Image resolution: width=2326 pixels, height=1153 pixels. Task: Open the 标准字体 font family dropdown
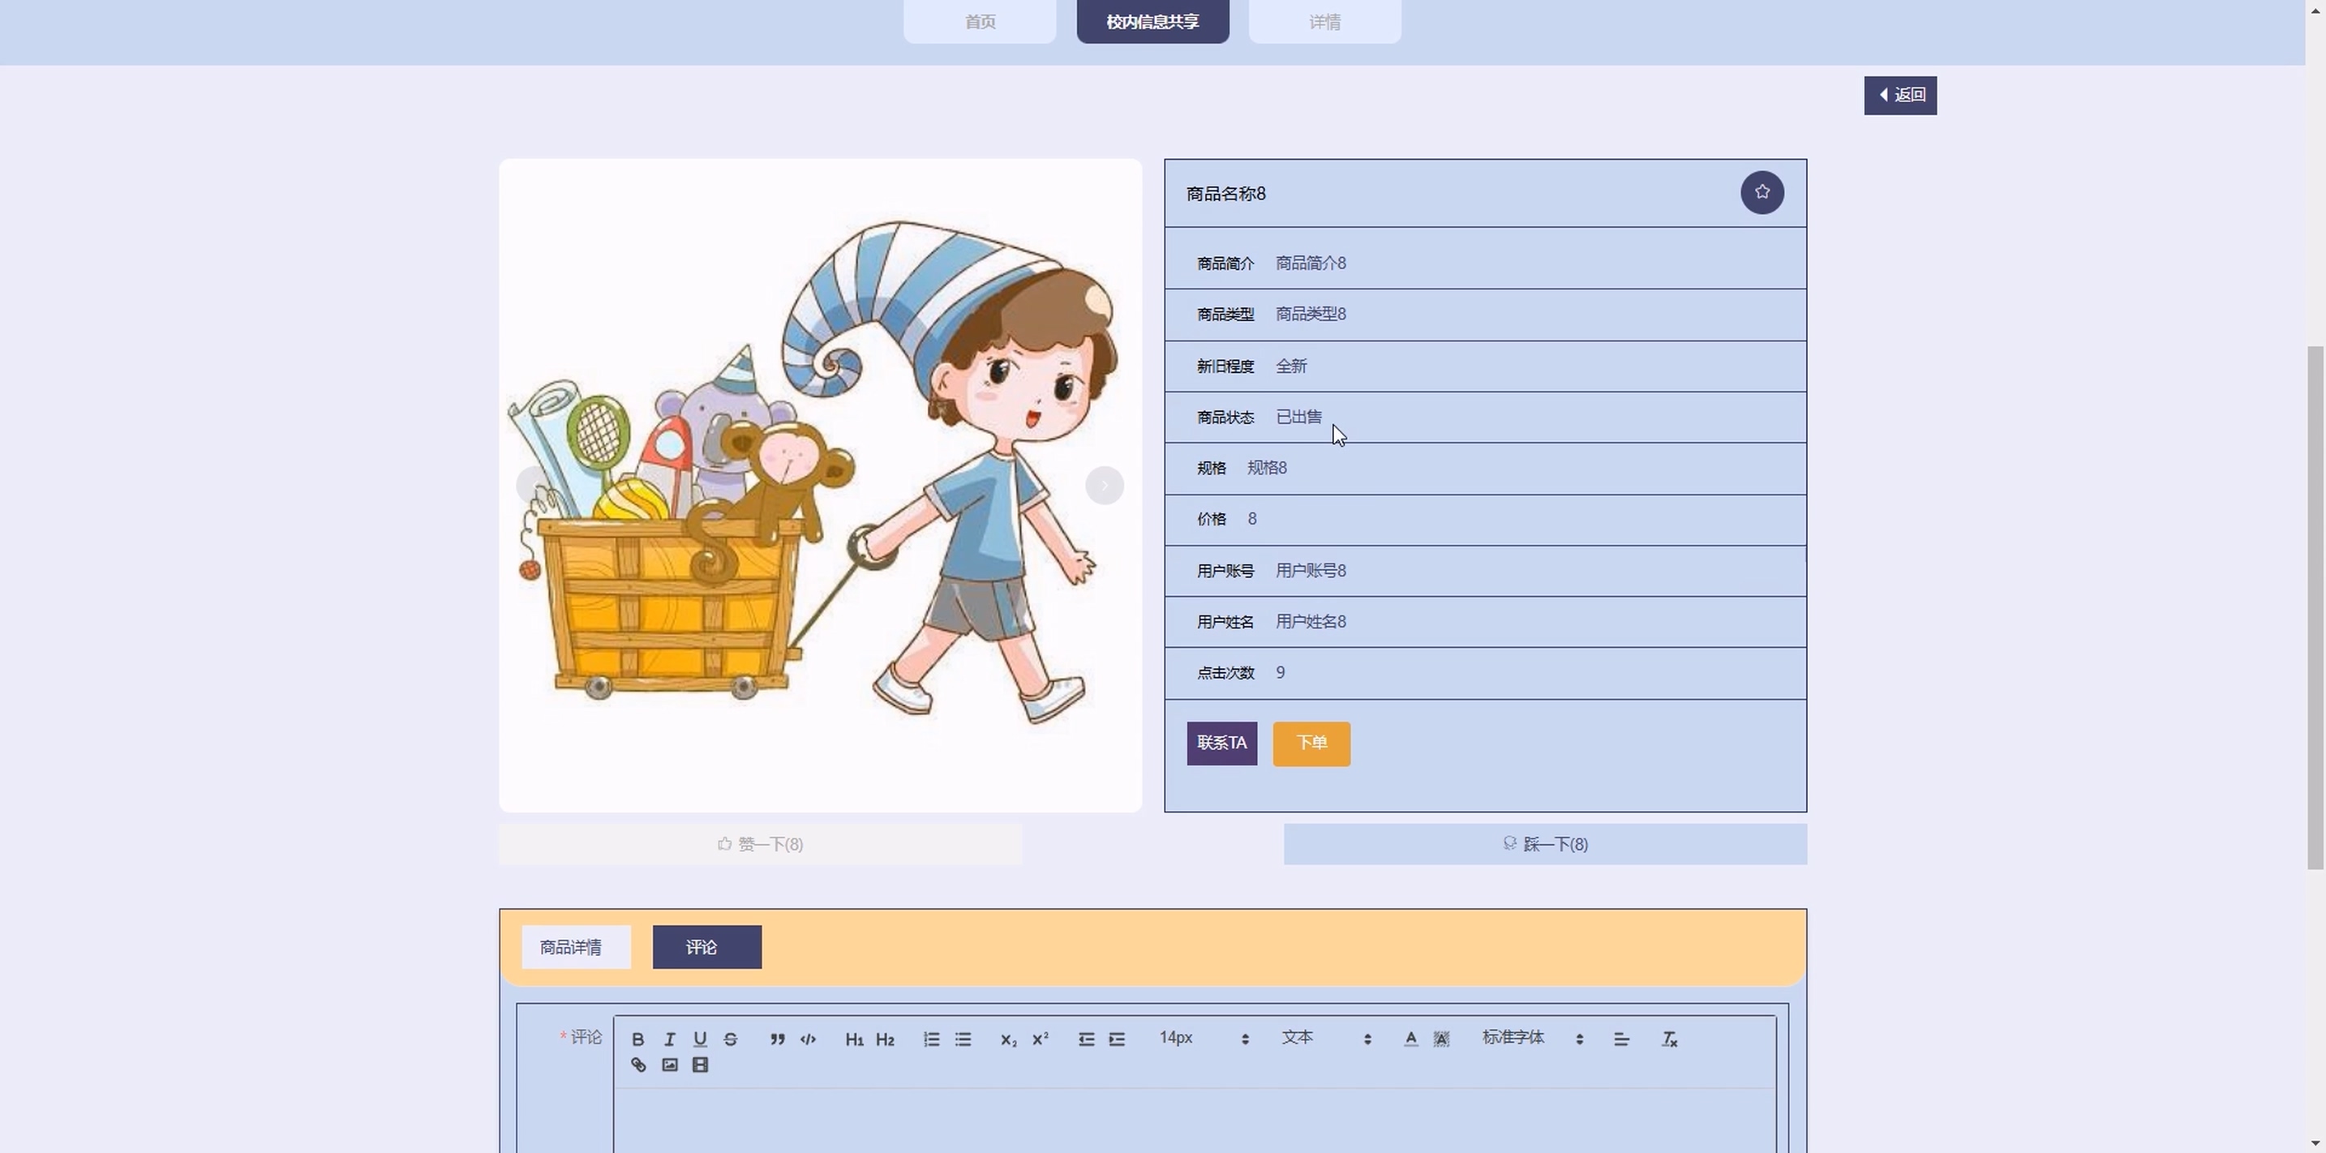[x=1531, y=1039]
